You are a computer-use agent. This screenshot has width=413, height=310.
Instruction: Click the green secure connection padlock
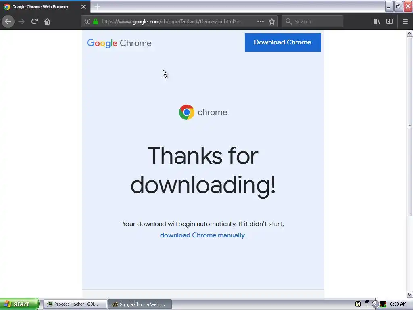point(96,22)
